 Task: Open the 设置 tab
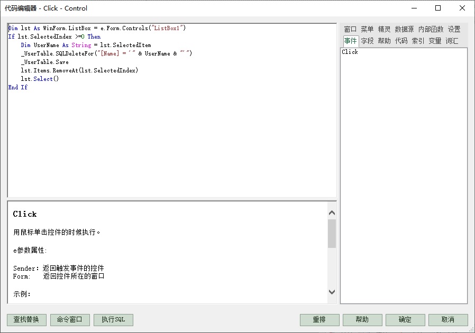point(454,29)
